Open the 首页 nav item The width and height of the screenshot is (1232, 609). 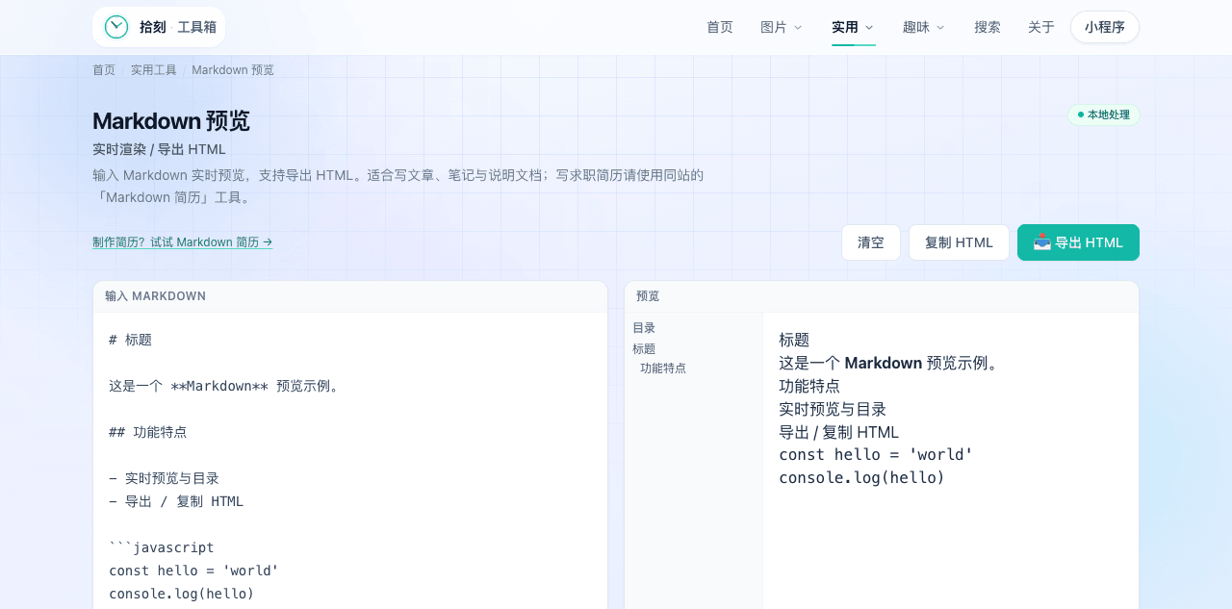pyautogui.click(x=720, y=27)
